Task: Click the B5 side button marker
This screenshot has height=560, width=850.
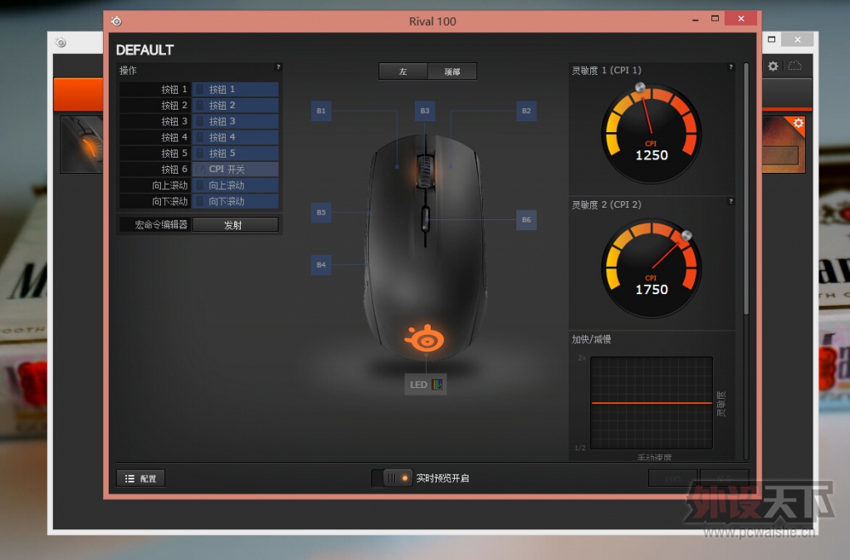Action: 321,212
